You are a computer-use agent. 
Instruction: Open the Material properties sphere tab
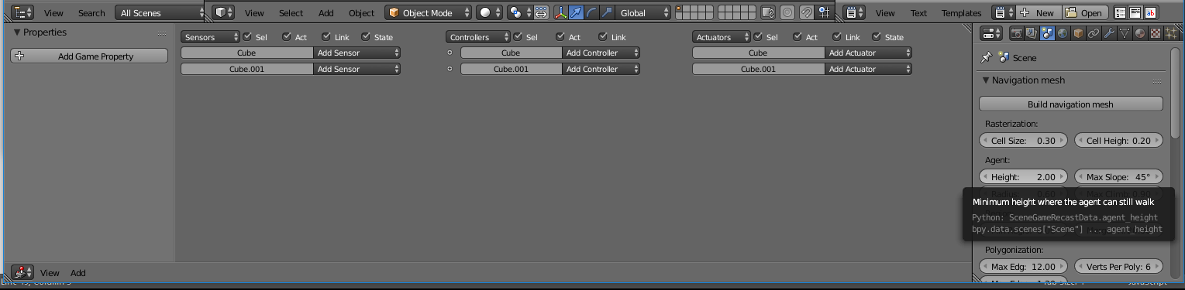coord(1140,33)
